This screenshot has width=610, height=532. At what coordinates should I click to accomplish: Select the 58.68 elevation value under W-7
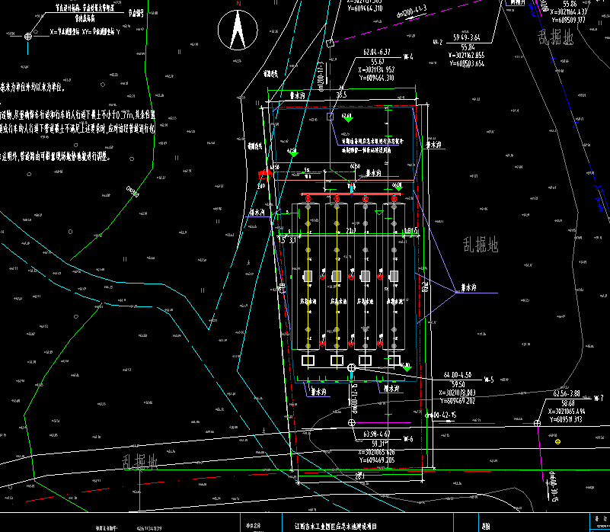point(567,403)
